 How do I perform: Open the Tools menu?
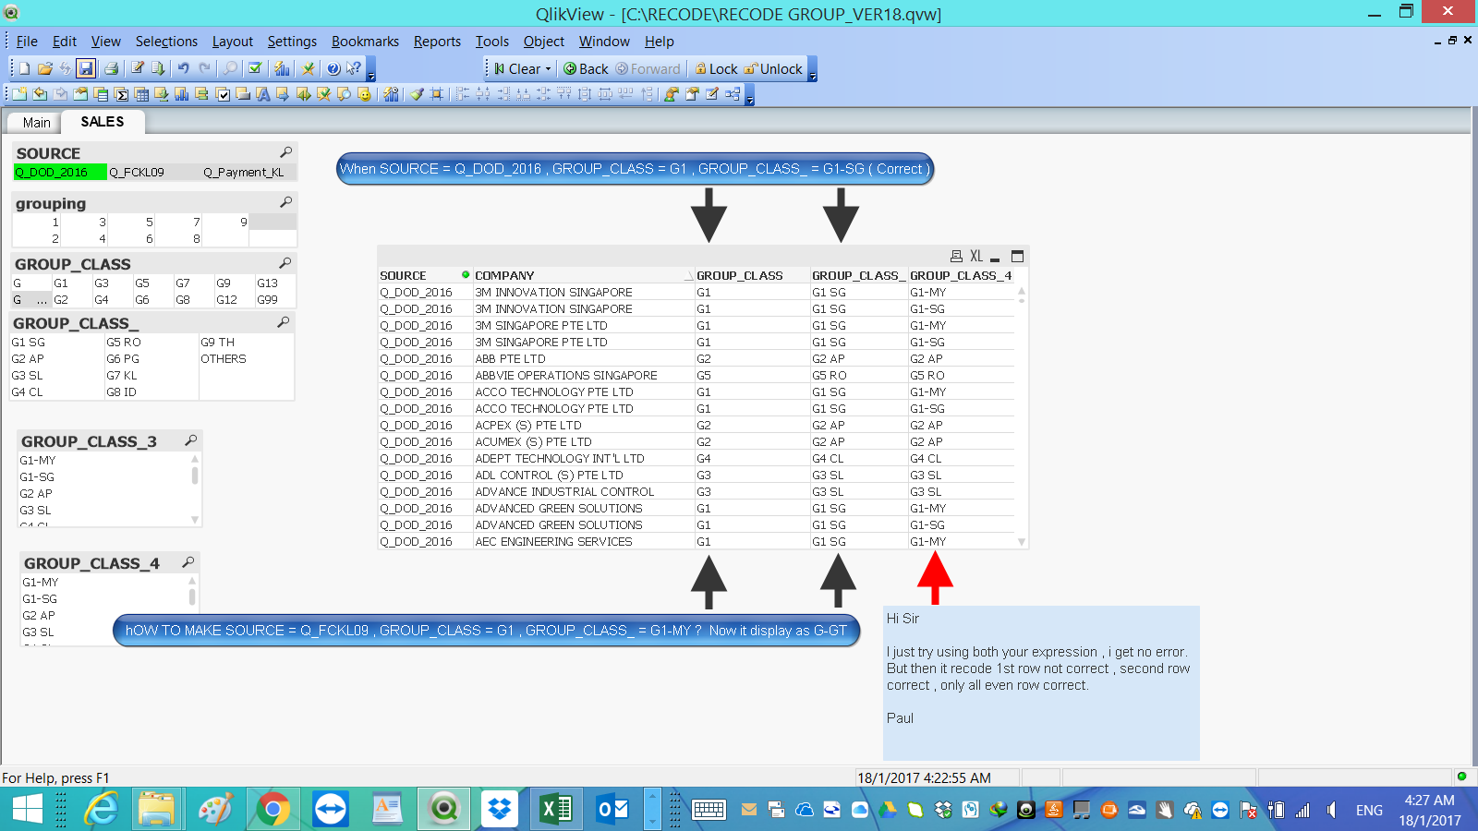492,42
